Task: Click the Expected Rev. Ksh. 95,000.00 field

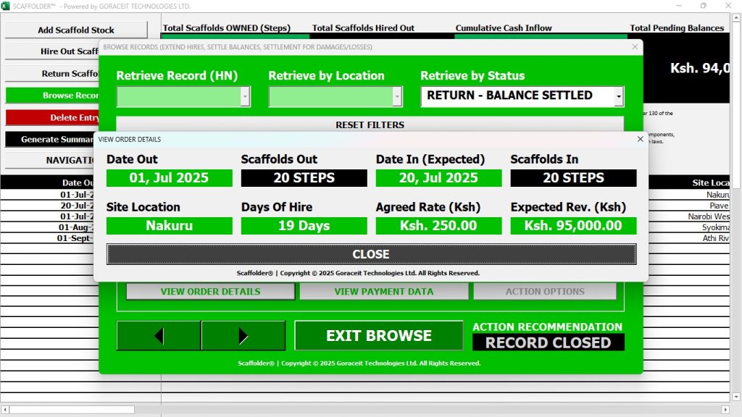Action: [573, 226]
